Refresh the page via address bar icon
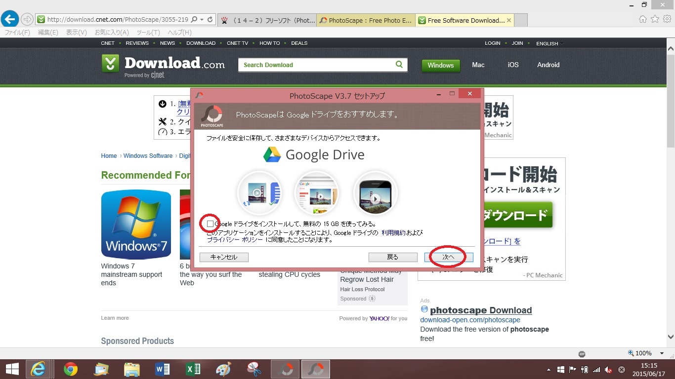The height and width of the screenshot is (379, 675). click(210, 20)
